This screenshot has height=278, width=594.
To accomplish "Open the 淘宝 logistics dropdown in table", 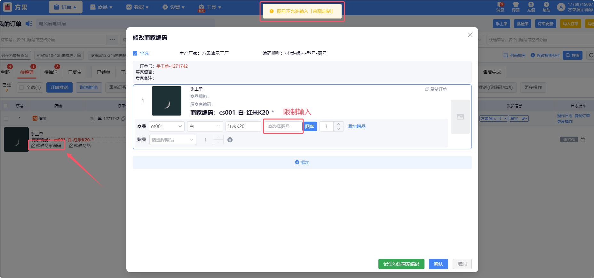I will [x=519, y=118].
